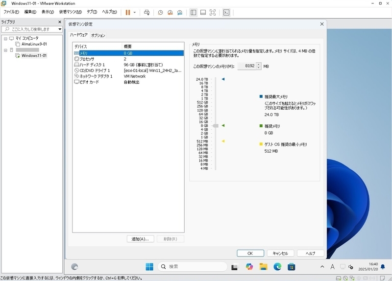
Task: Click the CD/DVD status bar icon
Action: pyautogui.click(x=345, y=278)
